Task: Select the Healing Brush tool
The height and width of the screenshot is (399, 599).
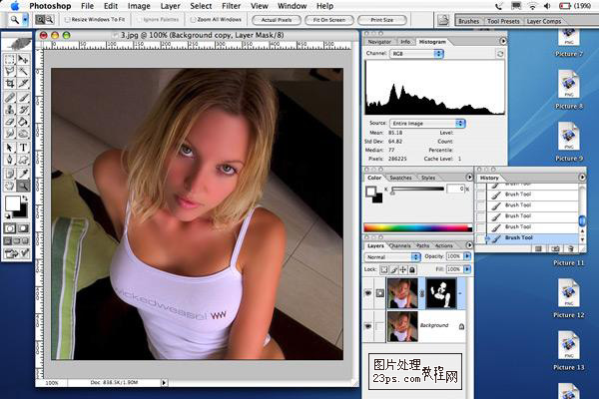Action: click(x=10, y=98)
